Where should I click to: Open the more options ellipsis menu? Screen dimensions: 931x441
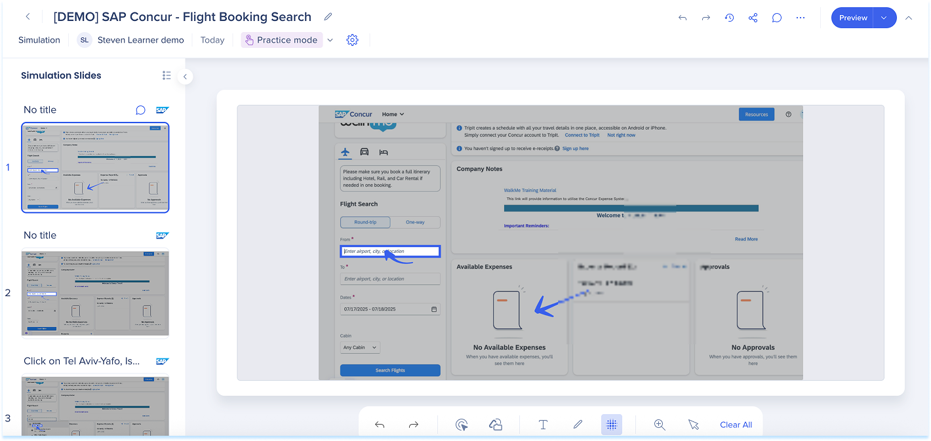[800, 18]
